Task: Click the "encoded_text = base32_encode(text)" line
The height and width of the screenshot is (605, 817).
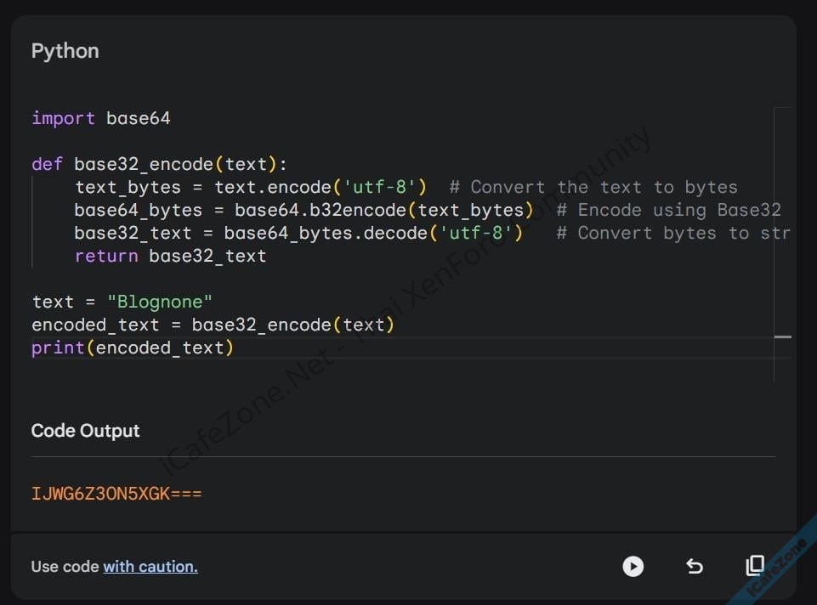Action: coord(213,325)
